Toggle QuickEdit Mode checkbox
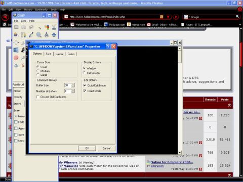This screenshot has width=243, height=182. pyautogui.click(x=85, y=85)
